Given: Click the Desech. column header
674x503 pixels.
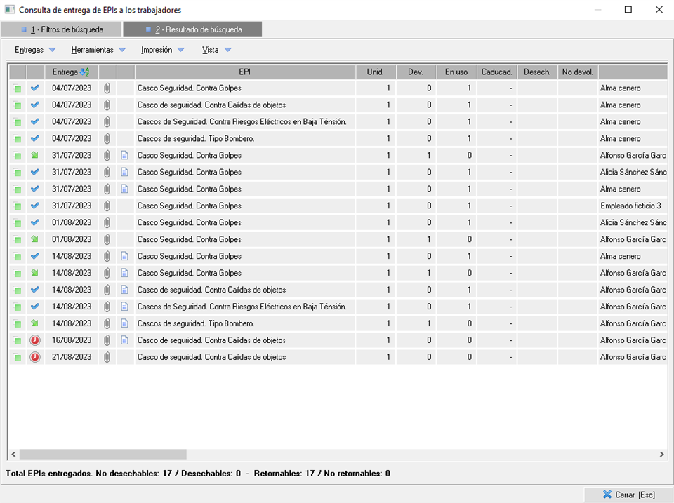Looking at the screenshot, I should point(537,72).
